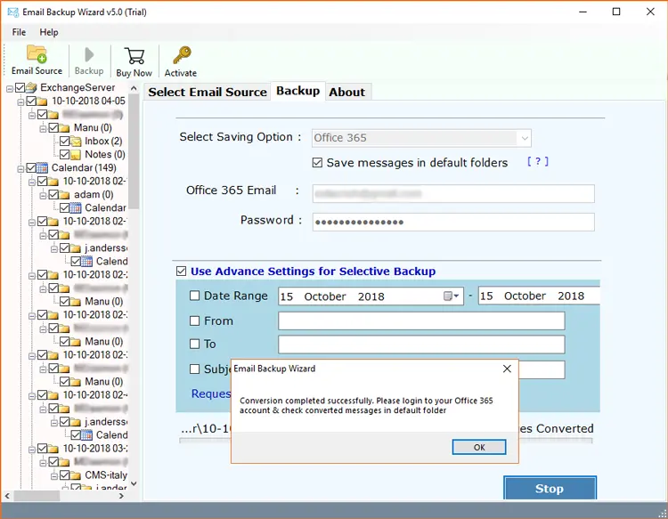The image size is (668, 519).
Task: Click the Office 365 Password input field
Action: (453, 222)
